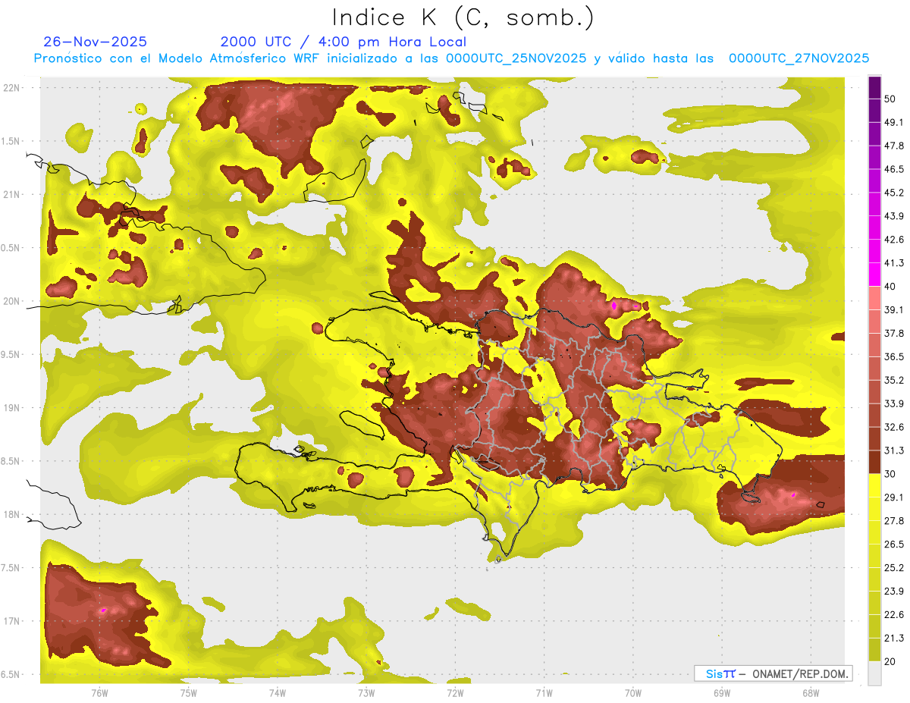This screenshot has height=703, width=910.
Task: Click the latitude label "22N"
Action: point(13,88)
